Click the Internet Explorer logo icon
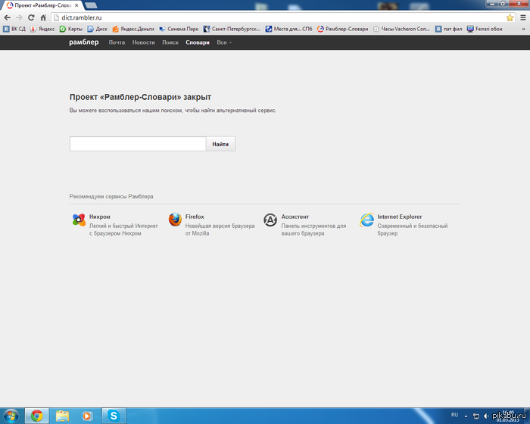This screenshot has height=424, width=530. [367, 220]
